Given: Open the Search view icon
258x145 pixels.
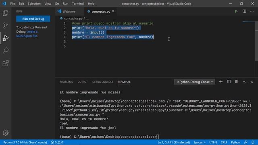Looking at the screenshot, I should point(6,50).
